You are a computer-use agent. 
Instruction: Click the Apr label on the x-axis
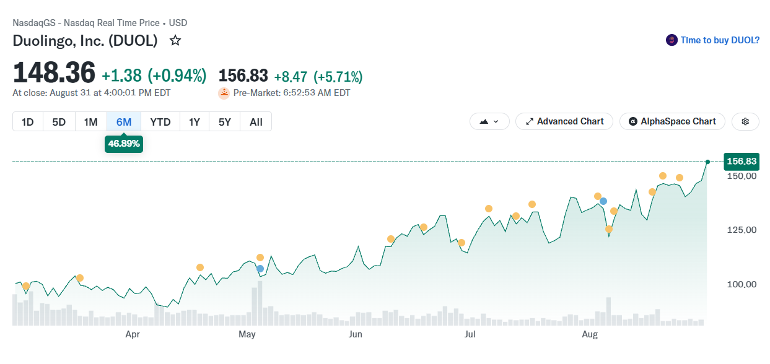coord(133,335)
